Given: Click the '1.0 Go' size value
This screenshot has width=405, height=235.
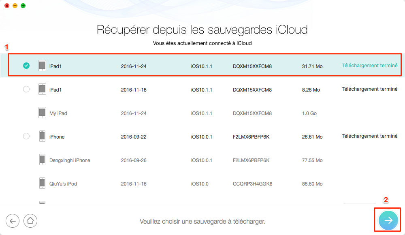Looking at the screenshot, I should pyautogui.click(x=309, y=113).
